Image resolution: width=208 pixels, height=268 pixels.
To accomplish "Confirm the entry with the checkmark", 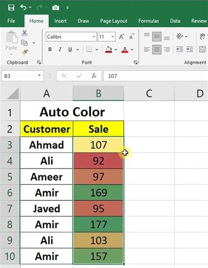I will [x=79, y=76].
